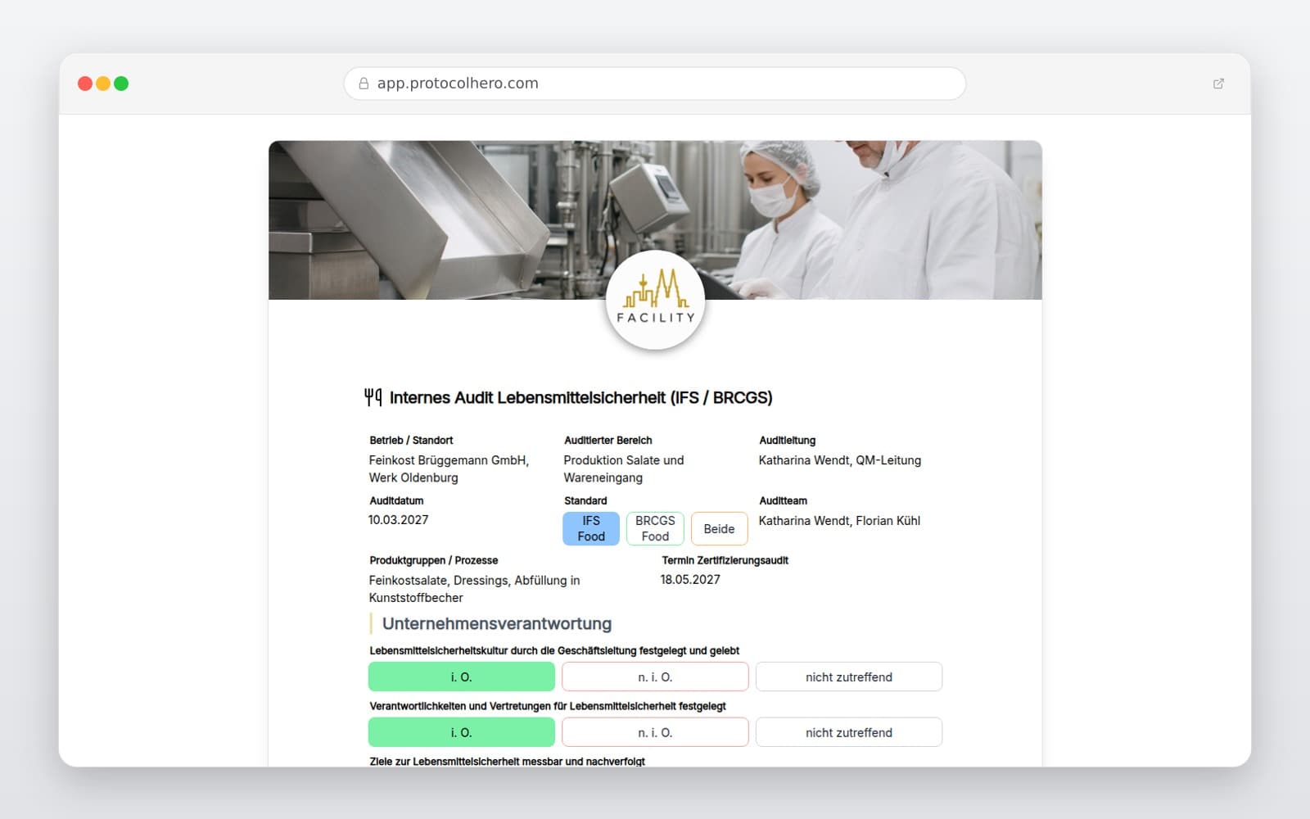Click the Facility logo badge
This screenshot has height=819, width=1310.
(x=655, y=300)
